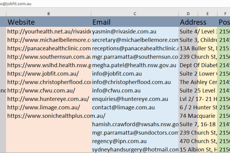This screenshot has height=153, width=230.
Task: Select cell info@christopherflood.com.au
Action: pos(135,82)
